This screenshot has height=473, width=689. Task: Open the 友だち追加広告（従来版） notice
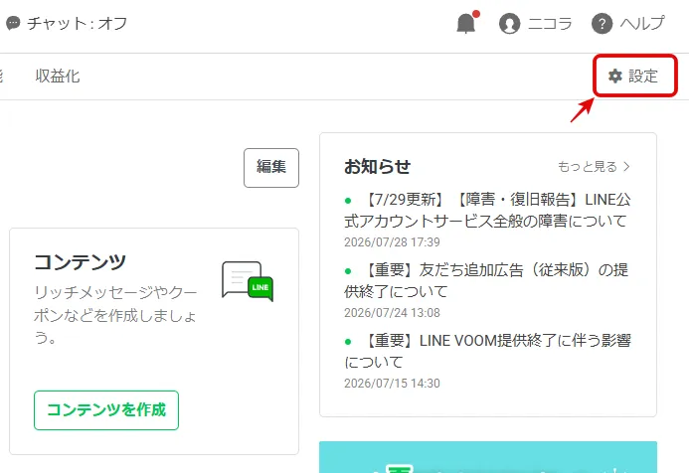point(487,280)
